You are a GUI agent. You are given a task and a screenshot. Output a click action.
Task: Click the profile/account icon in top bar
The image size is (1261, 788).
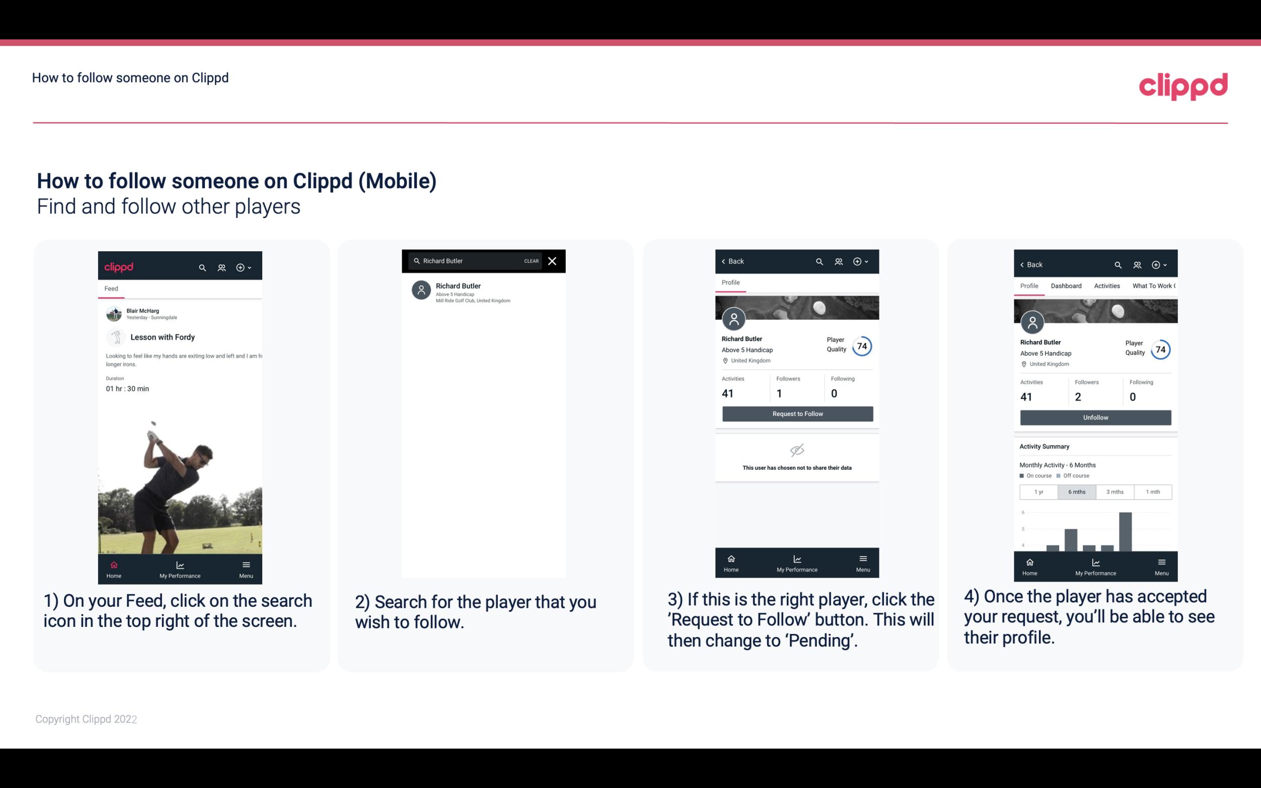click(x=220, y=266)
